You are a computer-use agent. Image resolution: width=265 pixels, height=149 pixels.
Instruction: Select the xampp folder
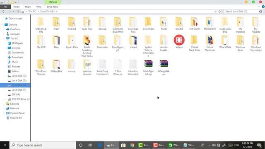point(72,66)
